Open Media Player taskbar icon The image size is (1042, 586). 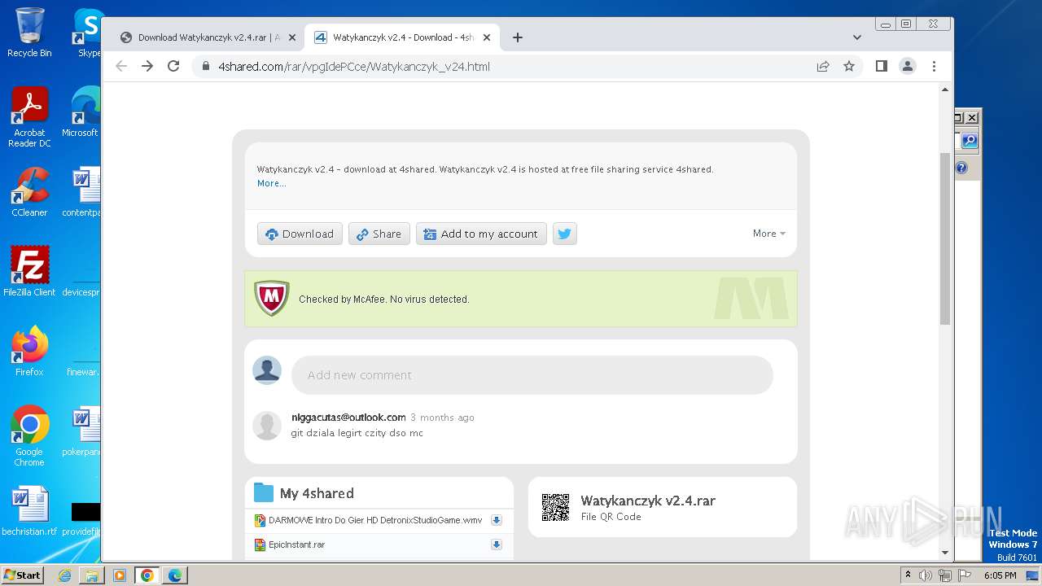coord(119,575)
